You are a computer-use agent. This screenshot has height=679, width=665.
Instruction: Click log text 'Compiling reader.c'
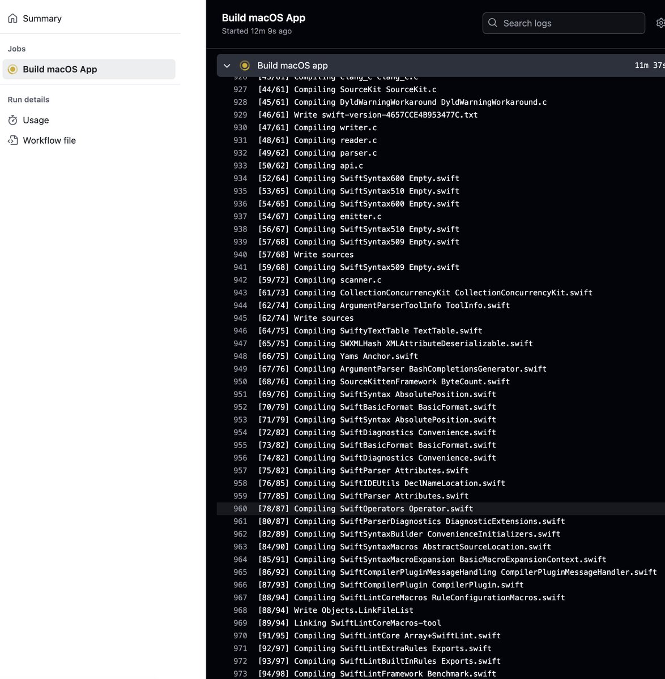335,140
